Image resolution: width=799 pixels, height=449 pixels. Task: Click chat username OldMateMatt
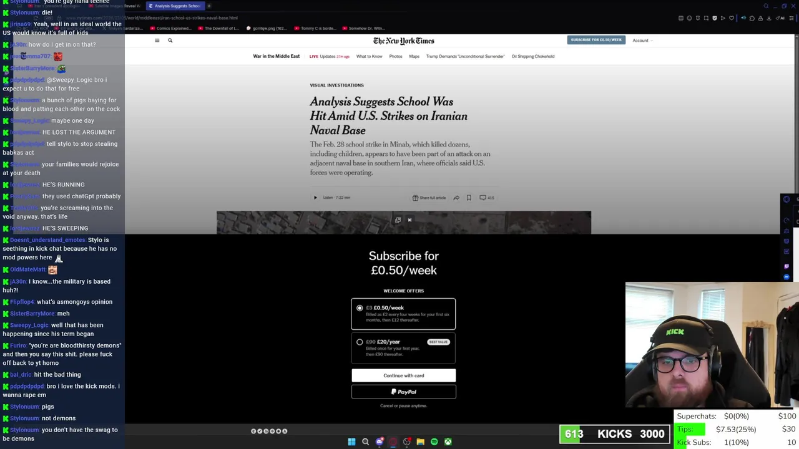tap(27, 269)
